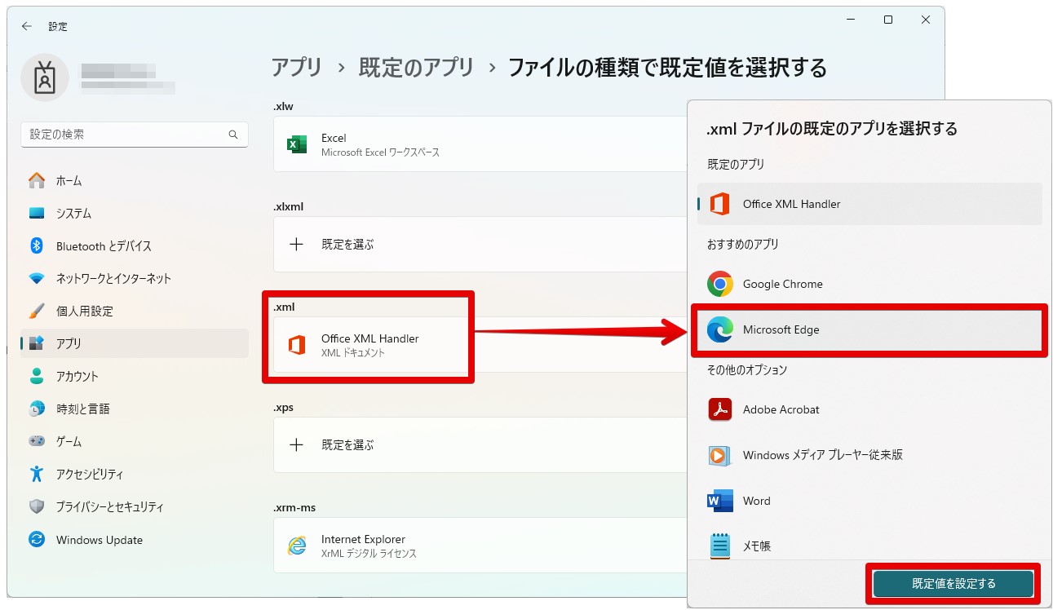Click the Word icon in popup
The width and height of the screenshot is (1053, 610).
click(x=720, y=501)
